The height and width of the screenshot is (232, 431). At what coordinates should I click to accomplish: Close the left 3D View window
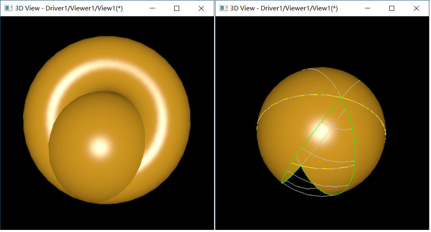pyautogui.click(x=201, y=8)
